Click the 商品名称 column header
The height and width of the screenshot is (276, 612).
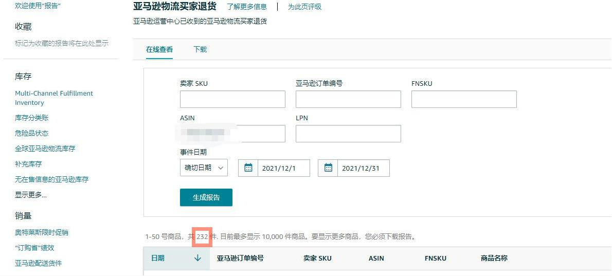click(494, 258)
